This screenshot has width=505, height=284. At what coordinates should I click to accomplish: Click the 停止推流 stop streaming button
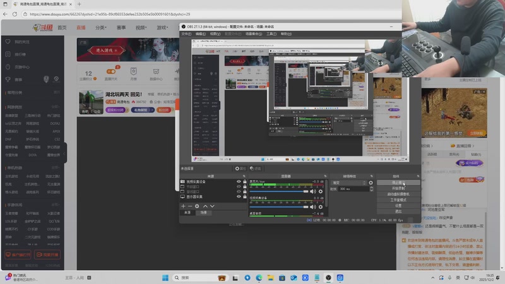pos(398,182)
